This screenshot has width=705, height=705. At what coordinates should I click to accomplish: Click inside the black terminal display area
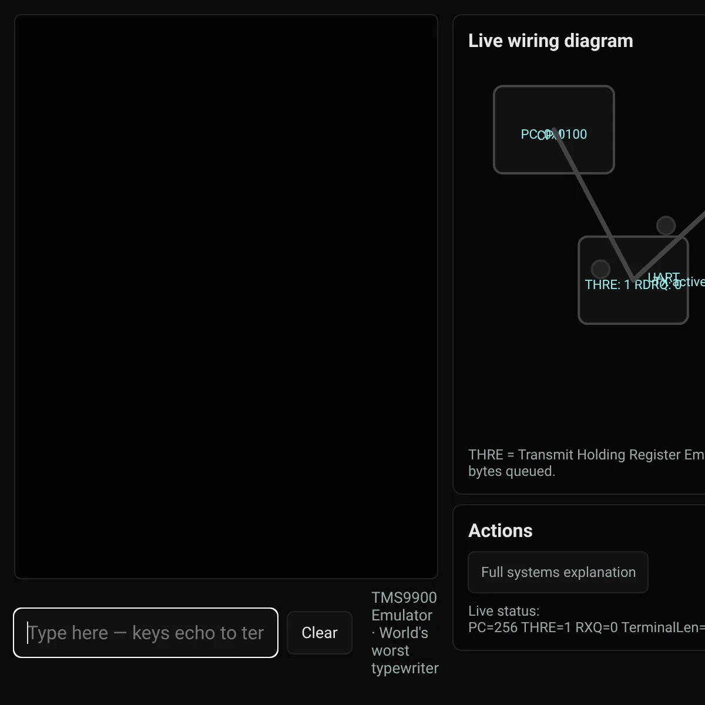(226, 297)
